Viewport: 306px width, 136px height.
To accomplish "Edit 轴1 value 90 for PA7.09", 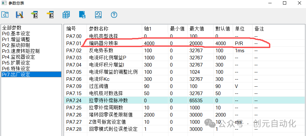I will click(x=147, y=86).
